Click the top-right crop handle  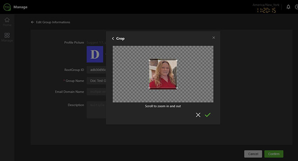point(176,61)
